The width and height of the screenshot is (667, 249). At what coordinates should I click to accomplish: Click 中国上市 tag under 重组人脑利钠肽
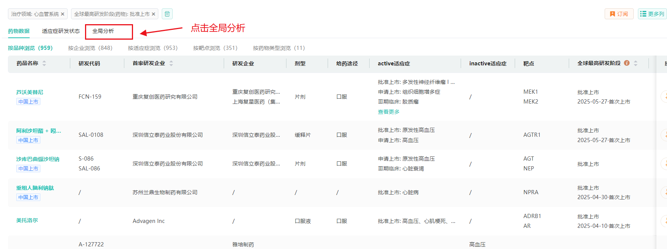28,197
